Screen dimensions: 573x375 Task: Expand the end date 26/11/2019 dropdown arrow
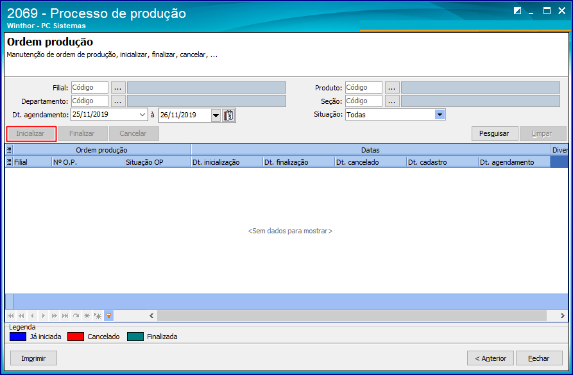(x=216, y=115)
